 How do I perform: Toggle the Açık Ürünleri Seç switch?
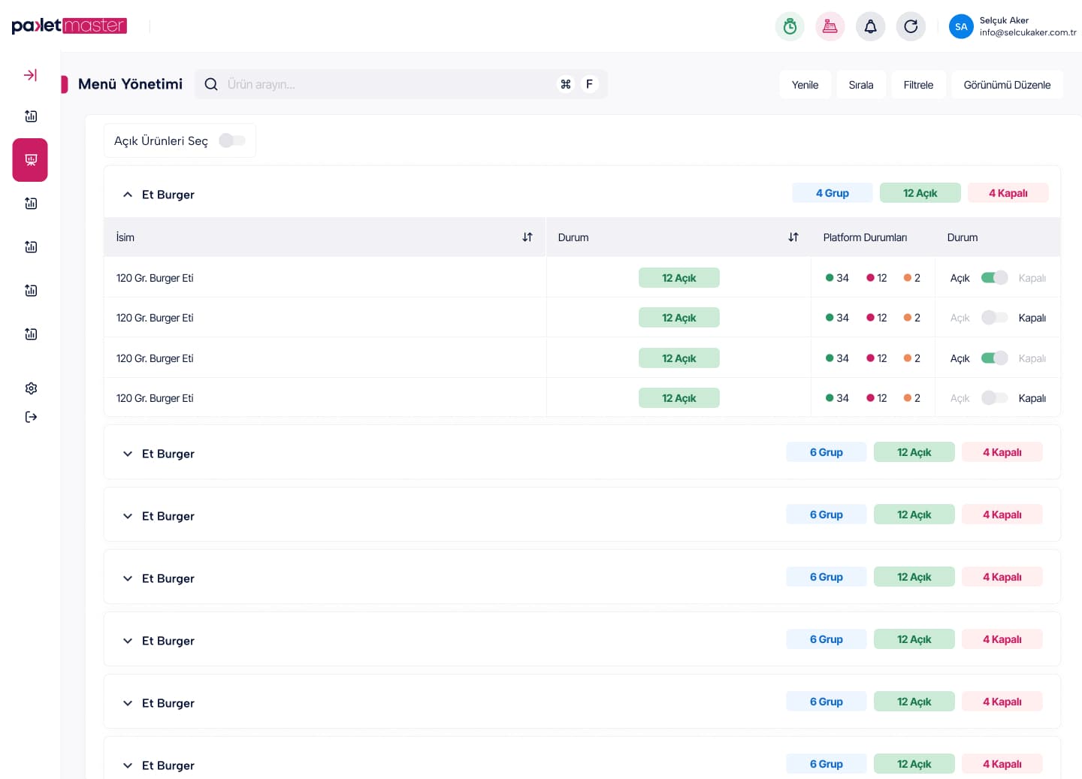pos(232,140)
